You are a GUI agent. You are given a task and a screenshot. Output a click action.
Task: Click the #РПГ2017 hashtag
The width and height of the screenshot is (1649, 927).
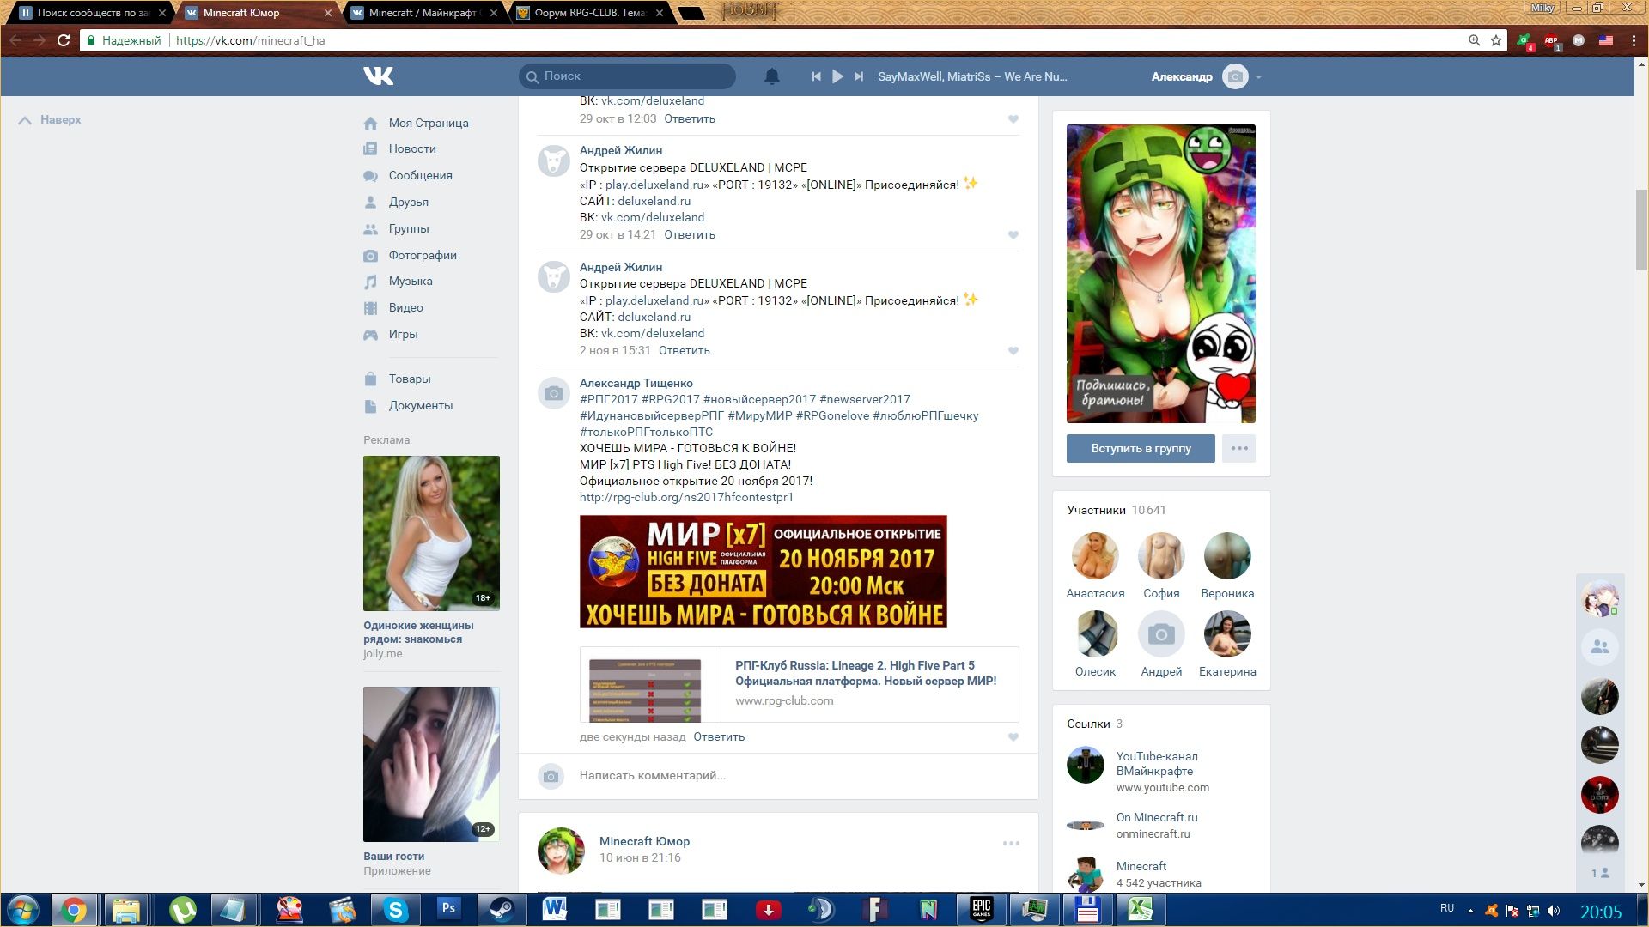[x=608, y=399]
